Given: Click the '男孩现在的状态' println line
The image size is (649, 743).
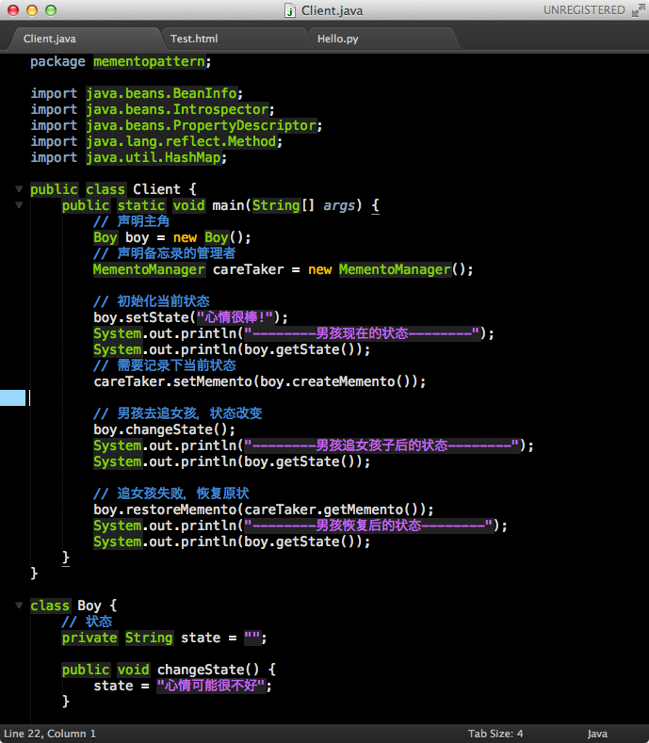Looking at the screenshot, I should coord(294,333).
